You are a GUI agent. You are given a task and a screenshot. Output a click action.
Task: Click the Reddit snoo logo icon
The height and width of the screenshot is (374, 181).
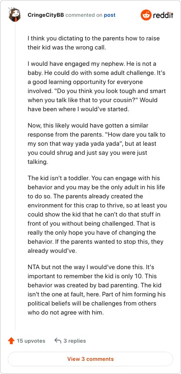(146, 15)
